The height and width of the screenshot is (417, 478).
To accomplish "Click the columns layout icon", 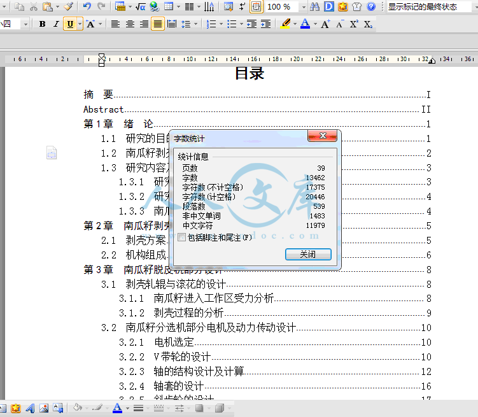I will click(189, 6).
